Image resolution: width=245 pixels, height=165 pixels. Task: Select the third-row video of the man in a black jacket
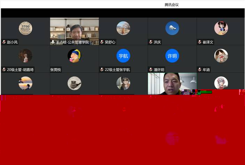pyautogui.click(x=172, y=83)
